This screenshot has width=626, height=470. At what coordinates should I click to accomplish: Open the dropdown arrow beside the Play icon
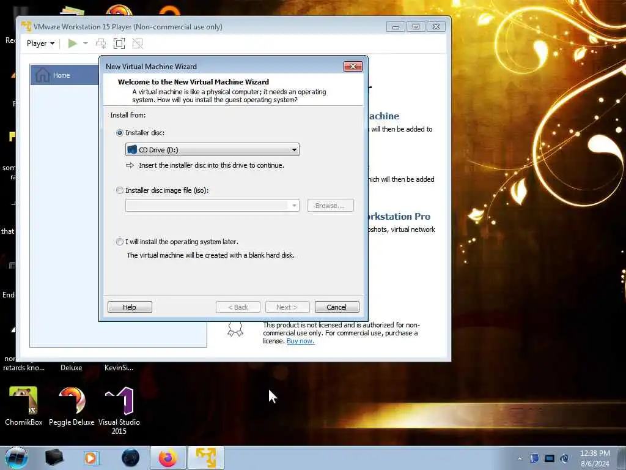(x=86, y=43)
